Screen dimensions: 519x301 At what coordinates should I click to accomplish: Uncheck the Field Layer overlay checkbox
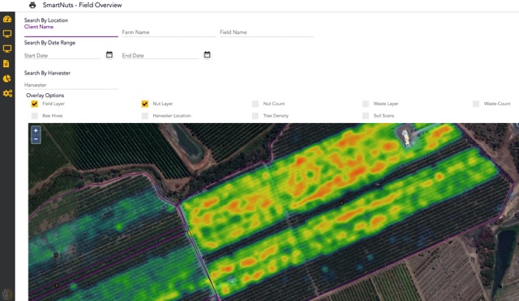34,104
